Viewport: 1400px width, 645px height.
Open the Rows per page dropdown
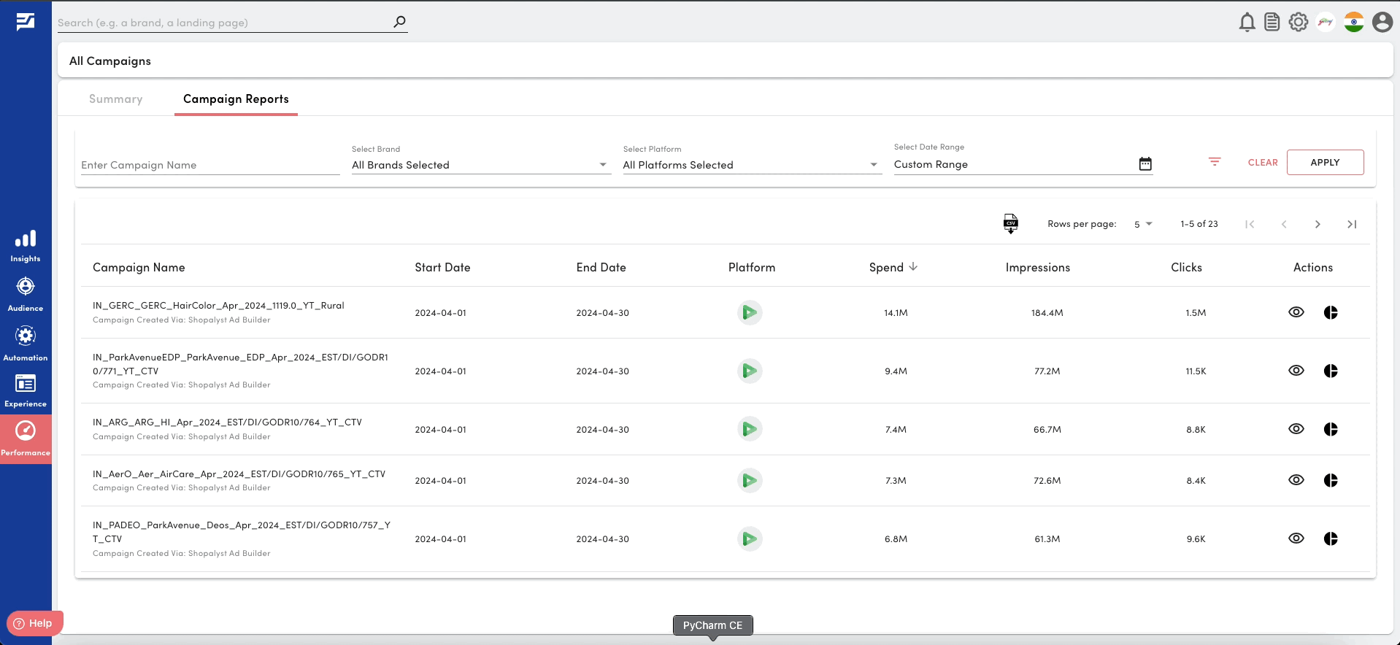[x=1143, y=224]
